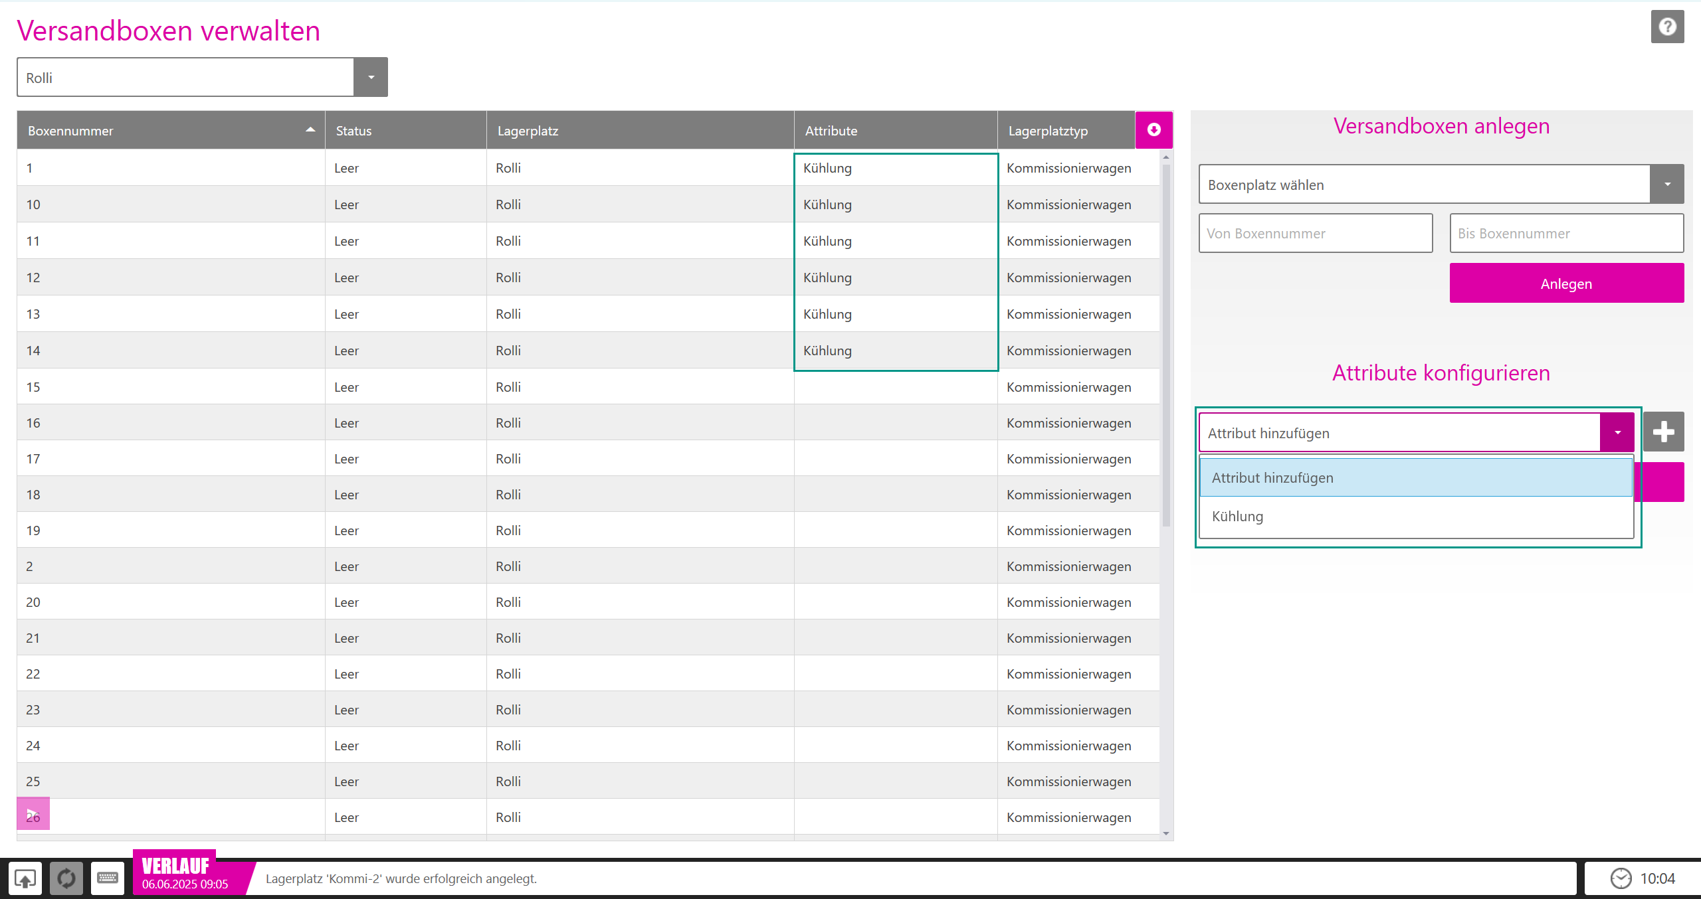
Task: Click the pink play arrow marker at row 26
Action: 33,813
